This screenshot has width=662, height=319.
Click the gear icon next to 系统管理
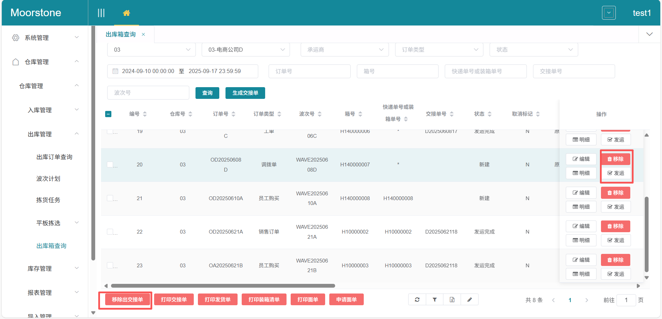[x=16, y=38]
